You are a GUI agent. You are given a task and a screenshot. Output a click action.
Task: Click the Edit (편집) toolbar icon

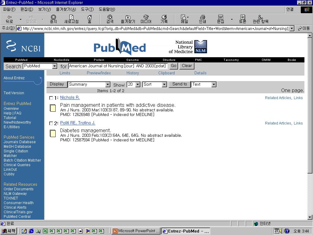pyautogui.click(x=220, y=19)
